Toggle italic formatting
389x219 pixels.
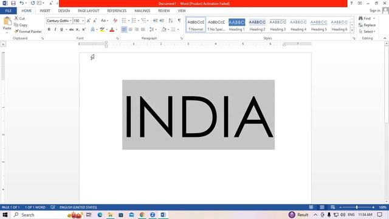[x=55, y=30]
